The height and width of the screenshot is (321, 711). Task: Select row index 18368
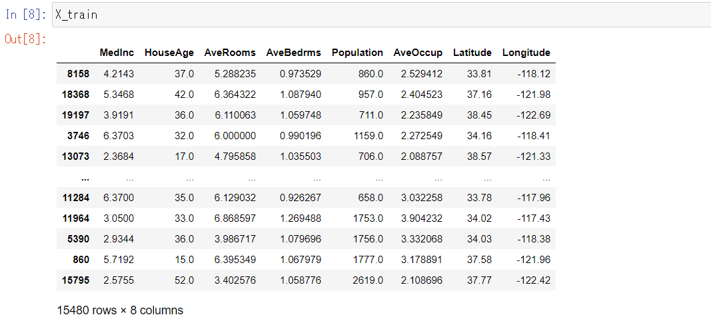75,95
